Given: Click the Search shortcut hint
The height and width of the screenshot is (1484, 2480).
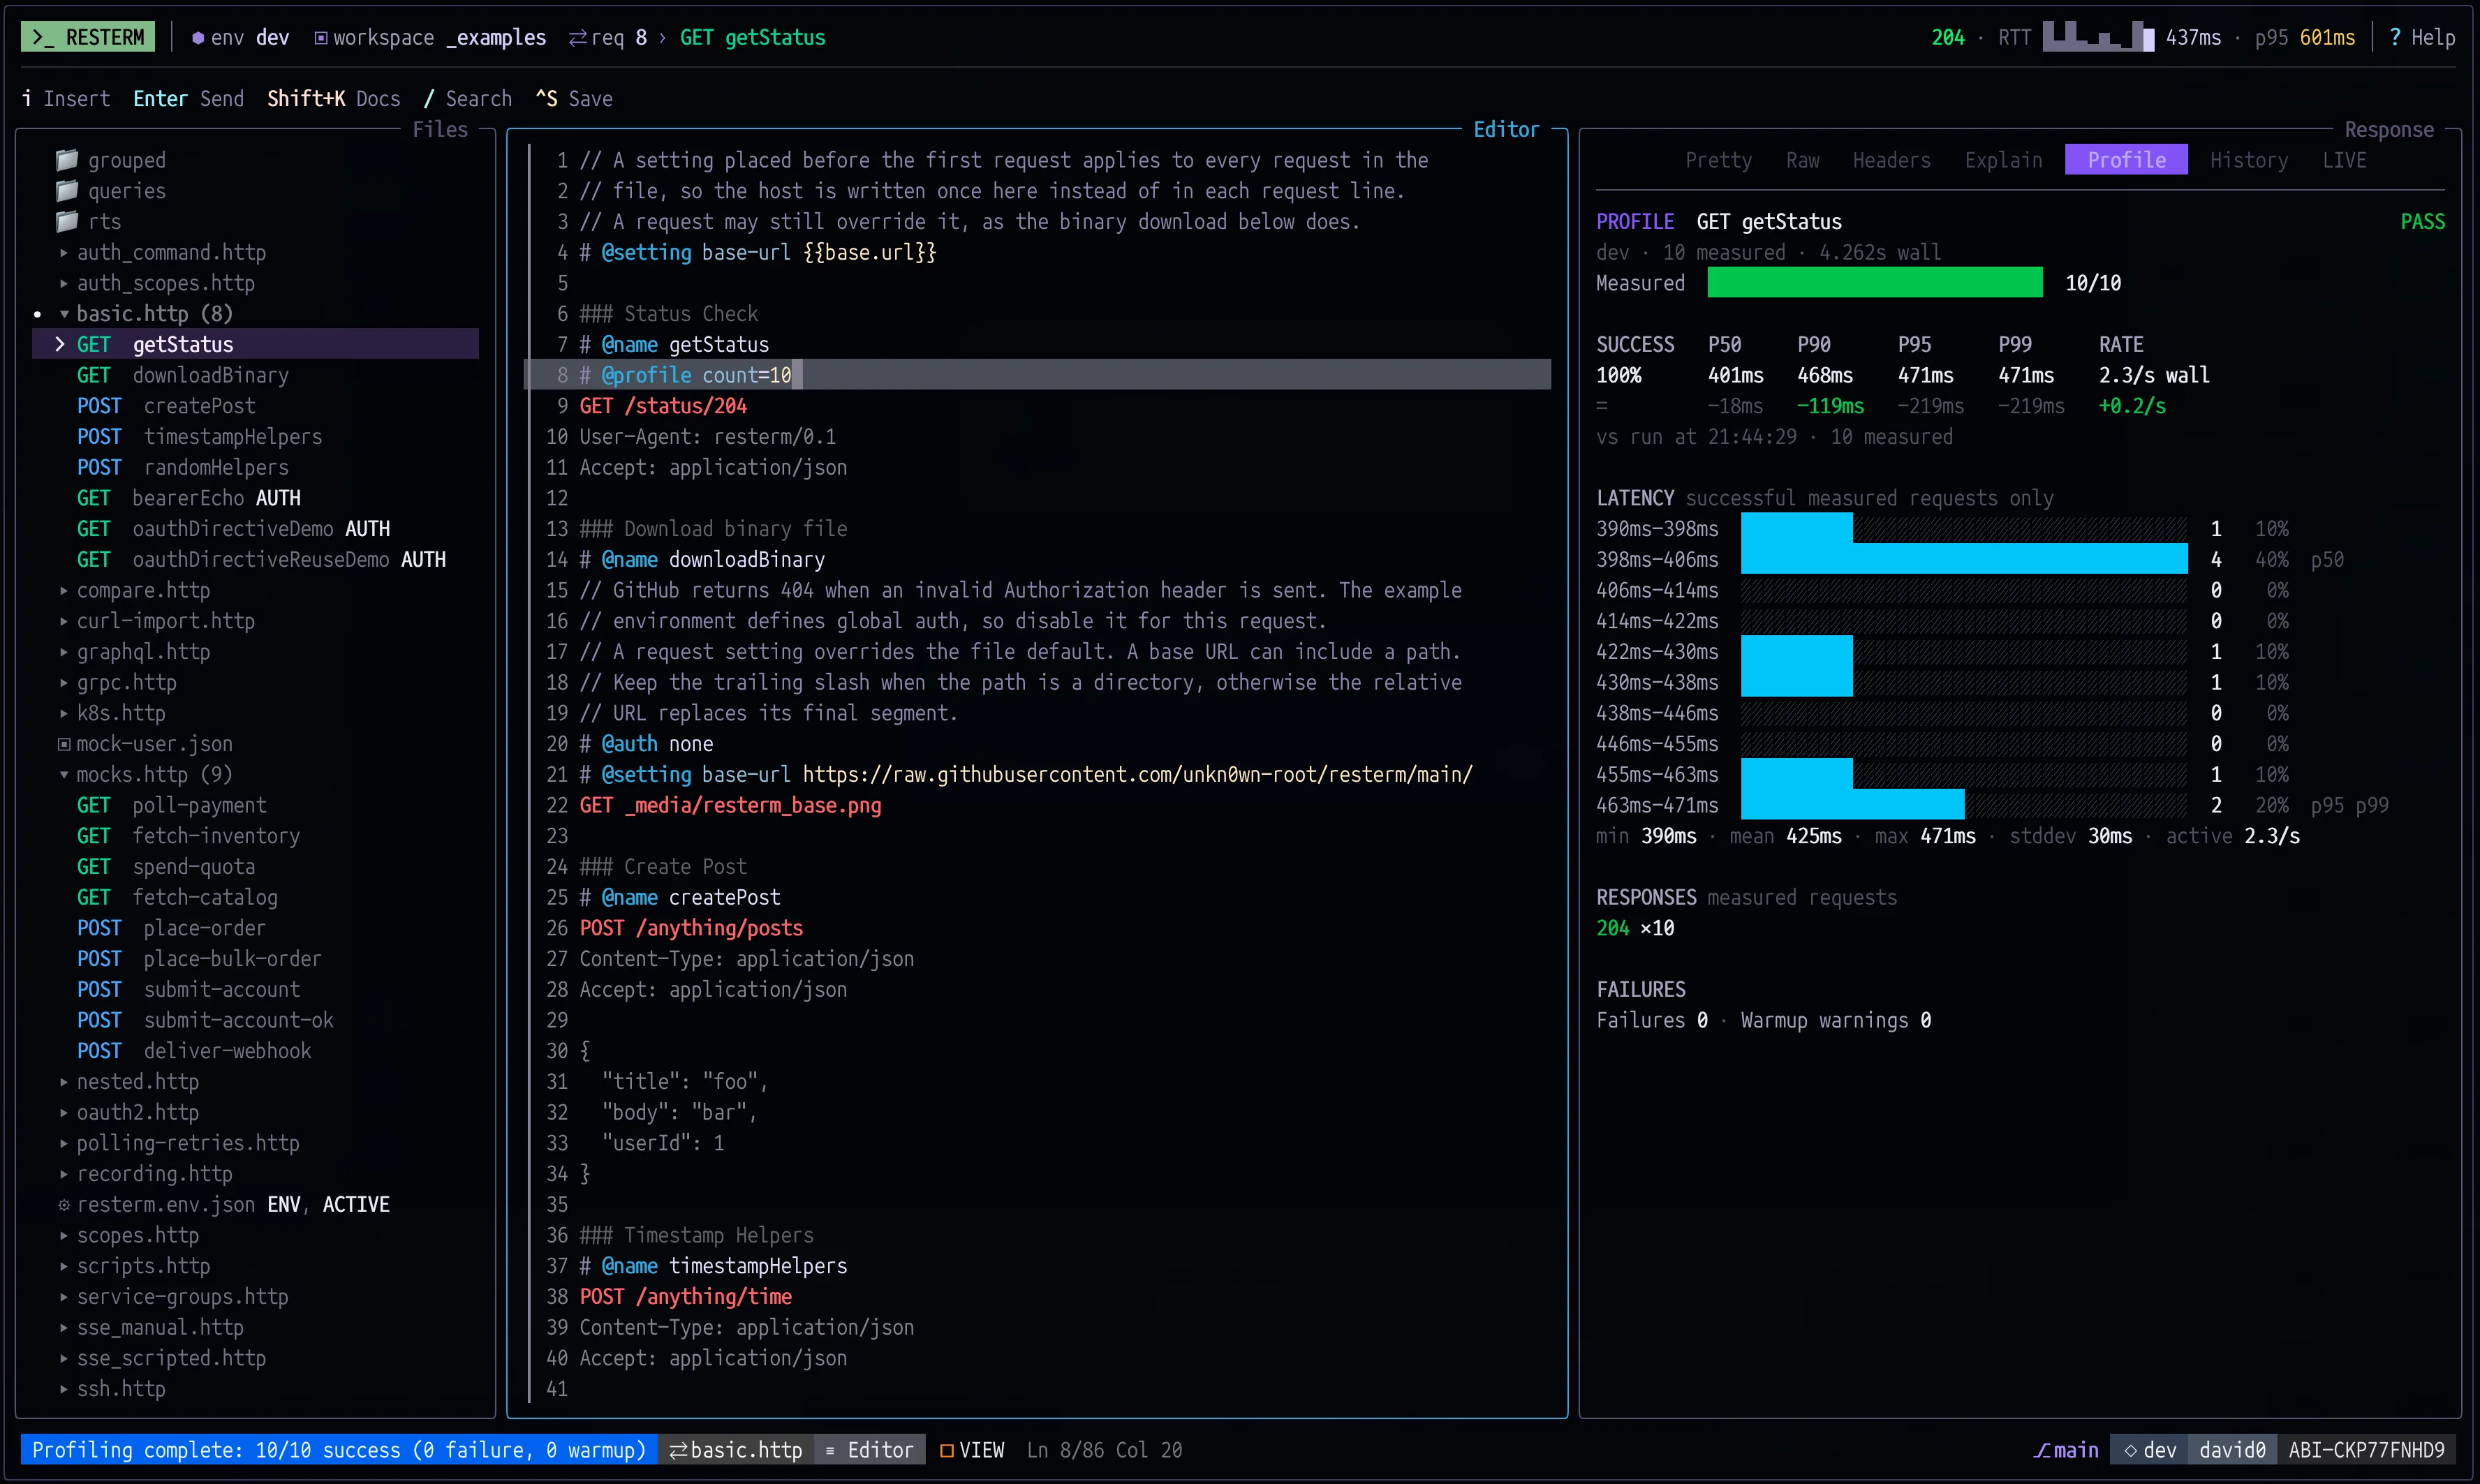Looking at the screenshot, I should pos(468,99).
